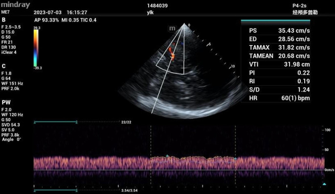Click the sample volume gate on Doppler line

pyautogui.click(x=173, y=56)
